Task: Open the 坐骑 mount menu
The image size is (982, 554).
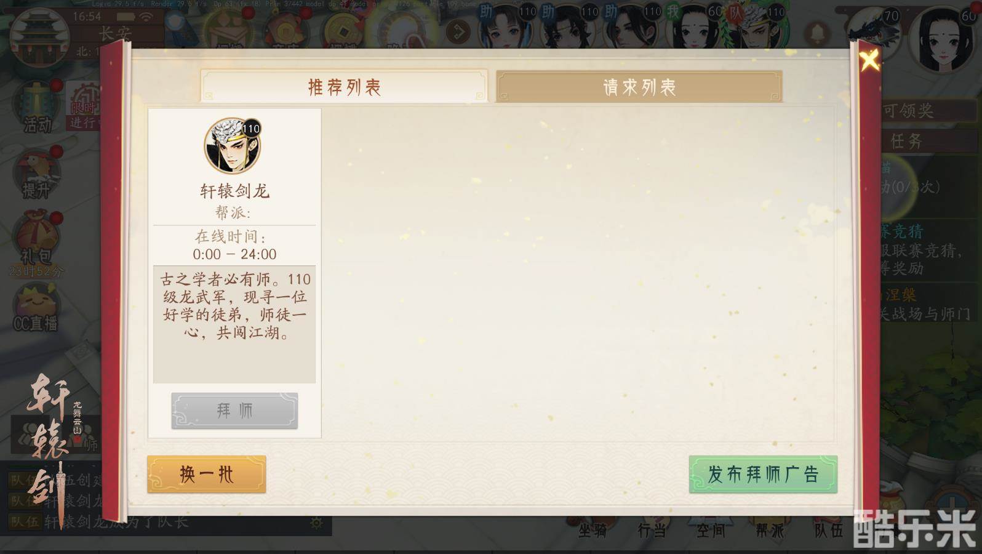Action: 592,531
